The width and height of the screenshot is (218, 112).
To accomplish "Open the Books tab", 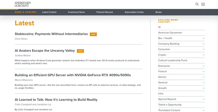I will coord(158,12).
